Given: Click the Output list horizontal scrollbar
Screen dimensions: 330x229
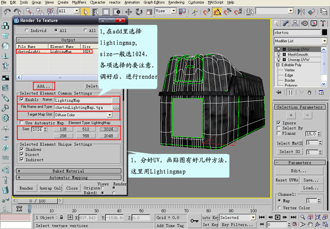Looking at the screenshot, I should [x=58, y=77].
